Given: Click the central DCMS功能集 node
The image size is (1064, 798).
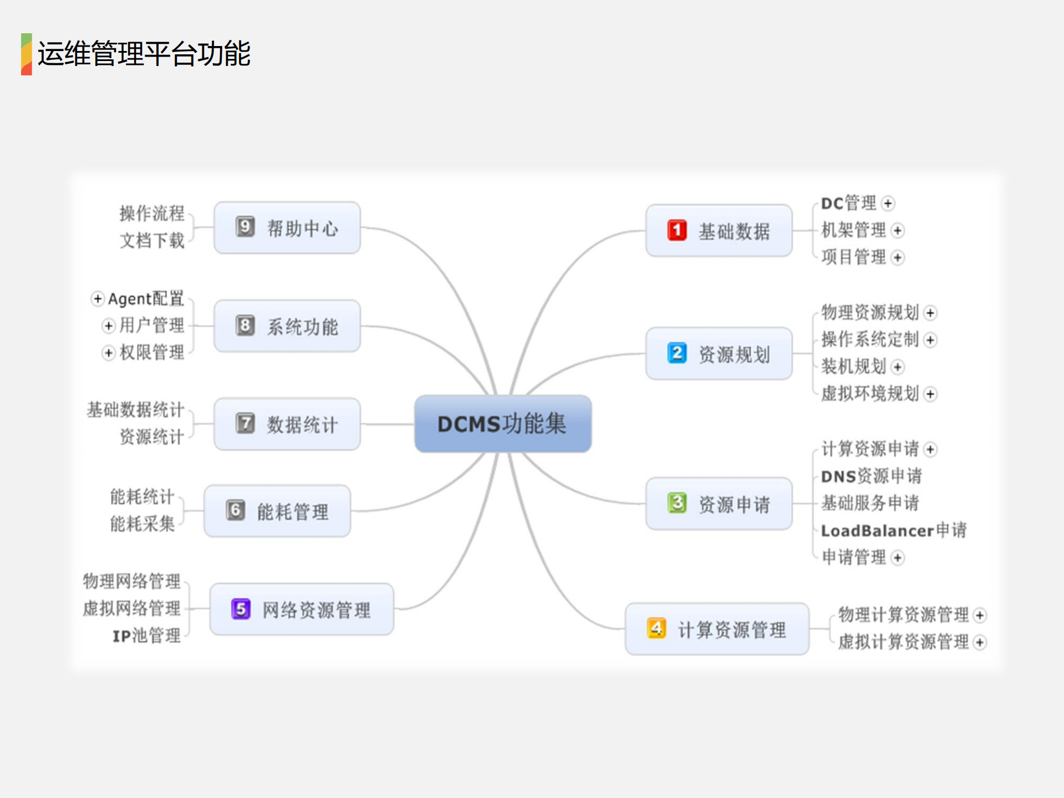Looking at the screenshot, I should 502,424.
